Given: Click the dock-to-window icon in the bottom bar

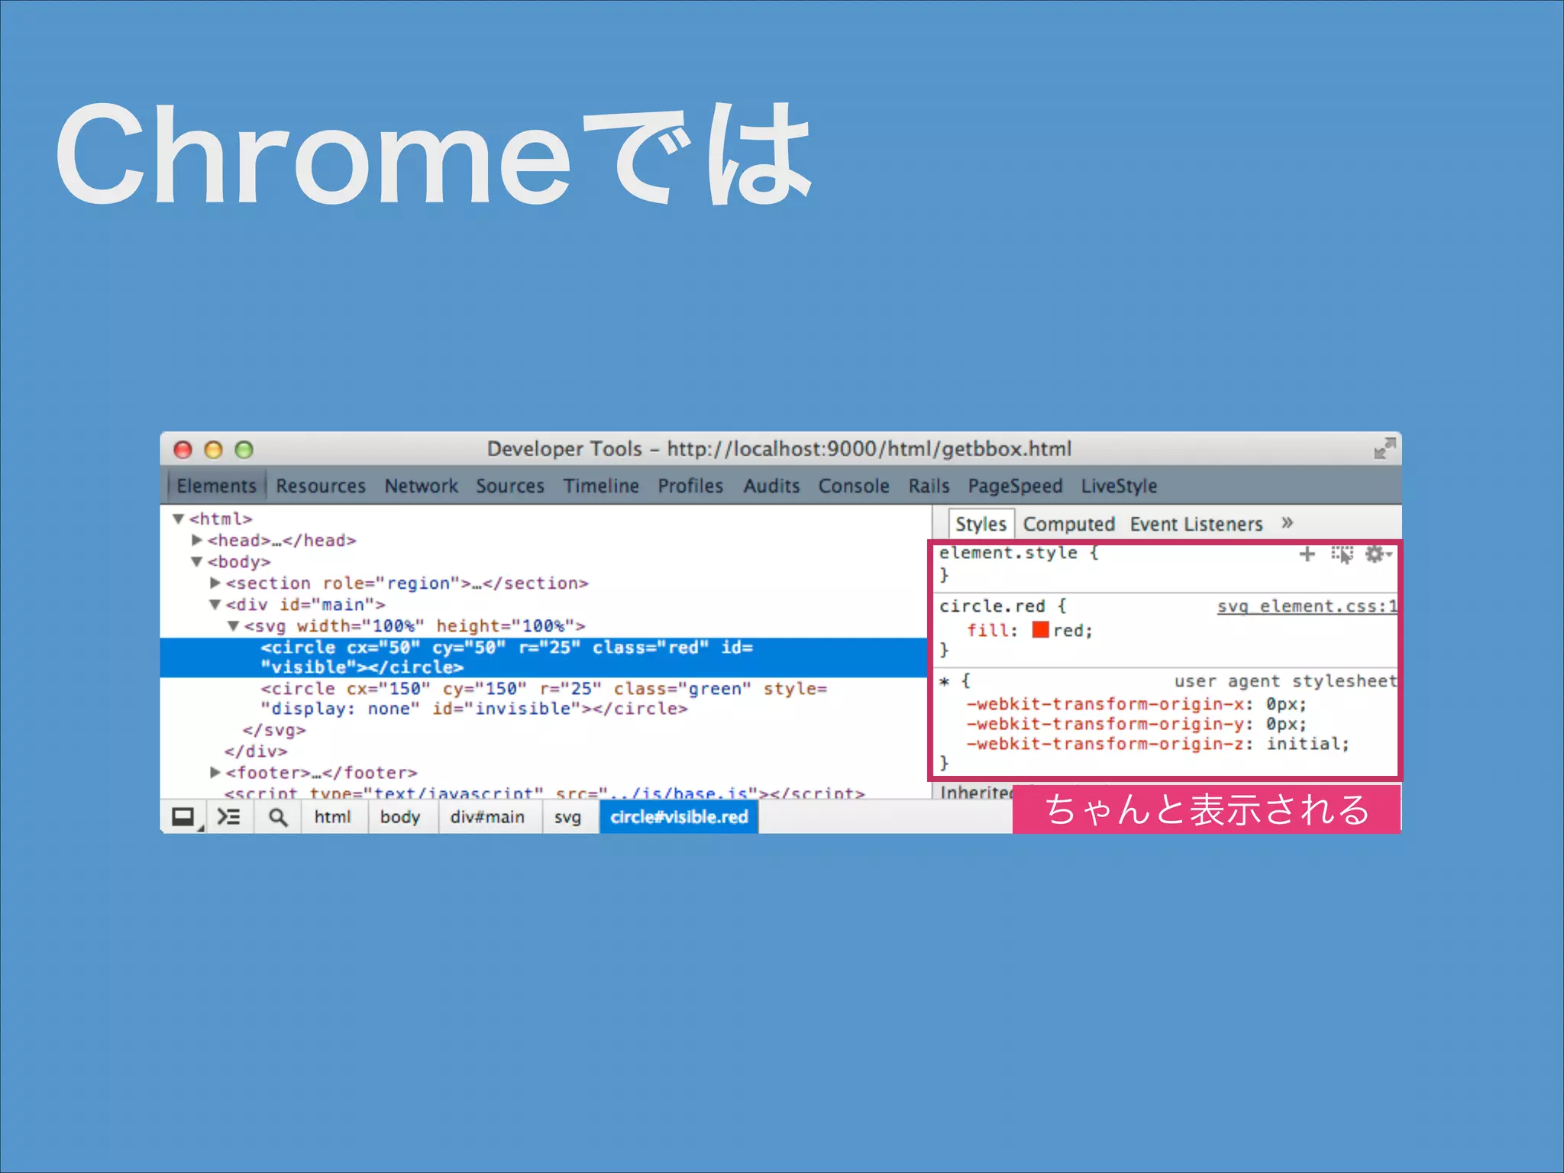Looking at the screenshot, I should coord(184,817).
